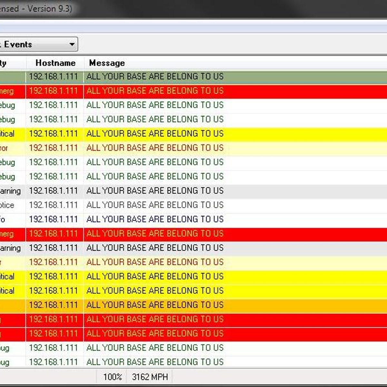Image resolution: width=387 pixels, height=387 pixels.
Task: Select the red row directly above the bottom white rows
Action: [x=155, y=334]
